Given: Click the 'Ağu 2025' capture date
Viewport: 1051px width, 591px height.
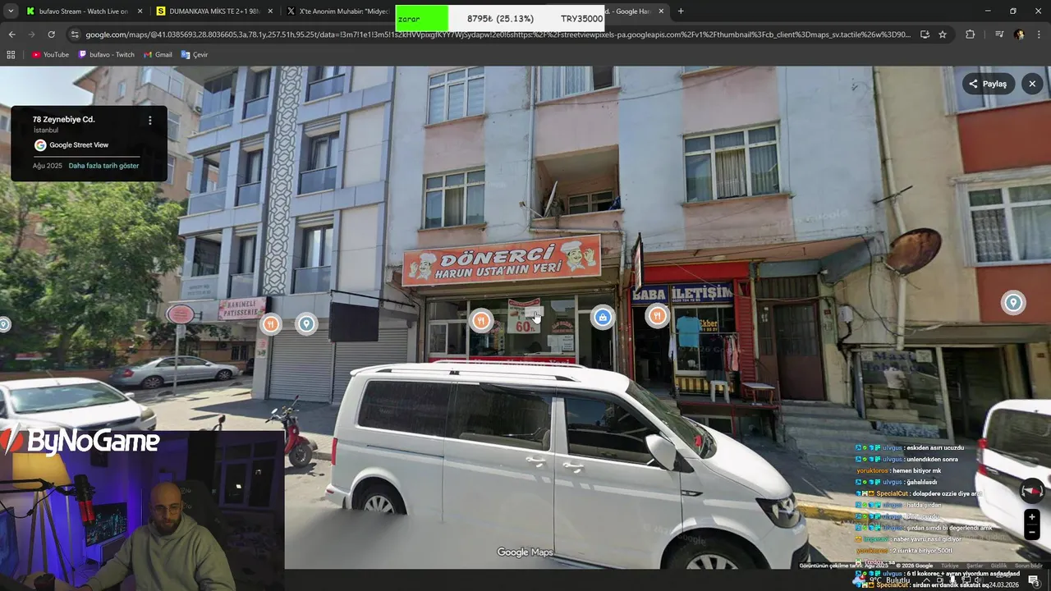Looking at the screenshot, I should (48, 166).
